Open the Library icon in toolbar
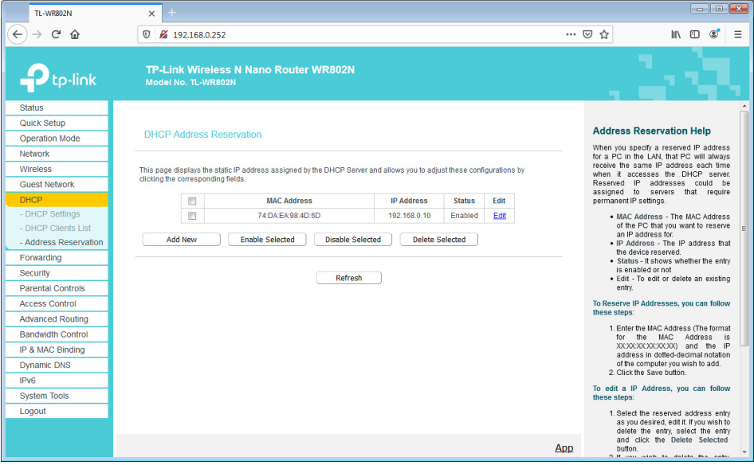 point(676,34)
